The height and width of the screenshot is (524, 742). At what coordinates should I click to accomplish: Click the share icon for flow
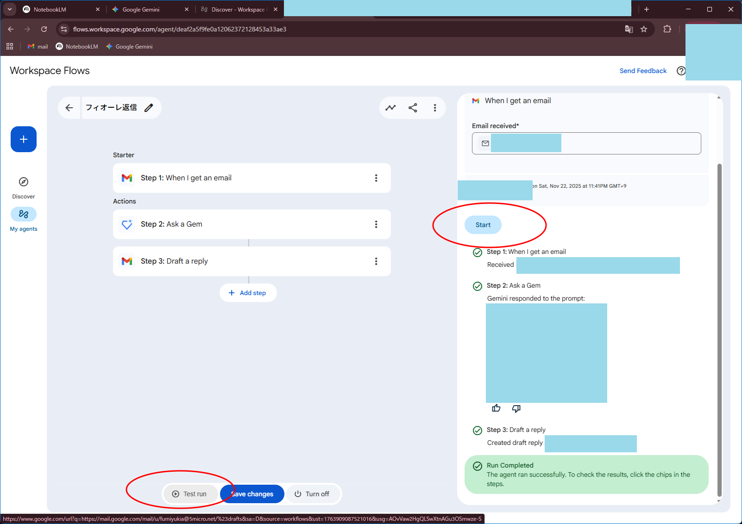point(413,108)
